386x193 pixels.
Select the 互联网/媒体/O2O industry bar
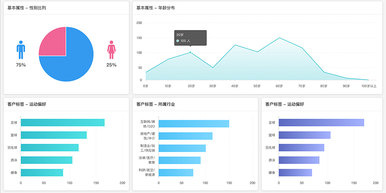pyautogui.click(x=193, y=124)
